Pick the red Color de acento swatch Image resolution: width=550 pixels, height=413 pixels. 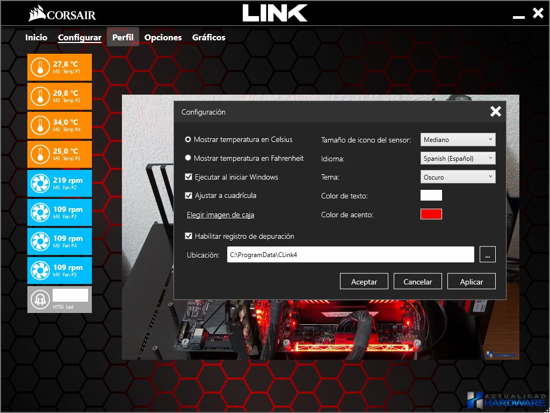[431, 214]
